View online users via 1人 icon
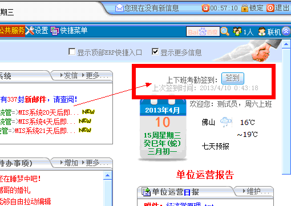 click(237, 31)
